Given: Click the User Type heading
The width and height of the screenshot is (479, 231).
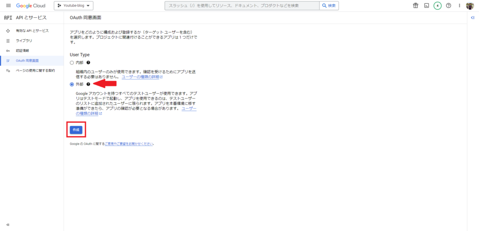Looking at the screenshot, I should [x=80, y=55].
